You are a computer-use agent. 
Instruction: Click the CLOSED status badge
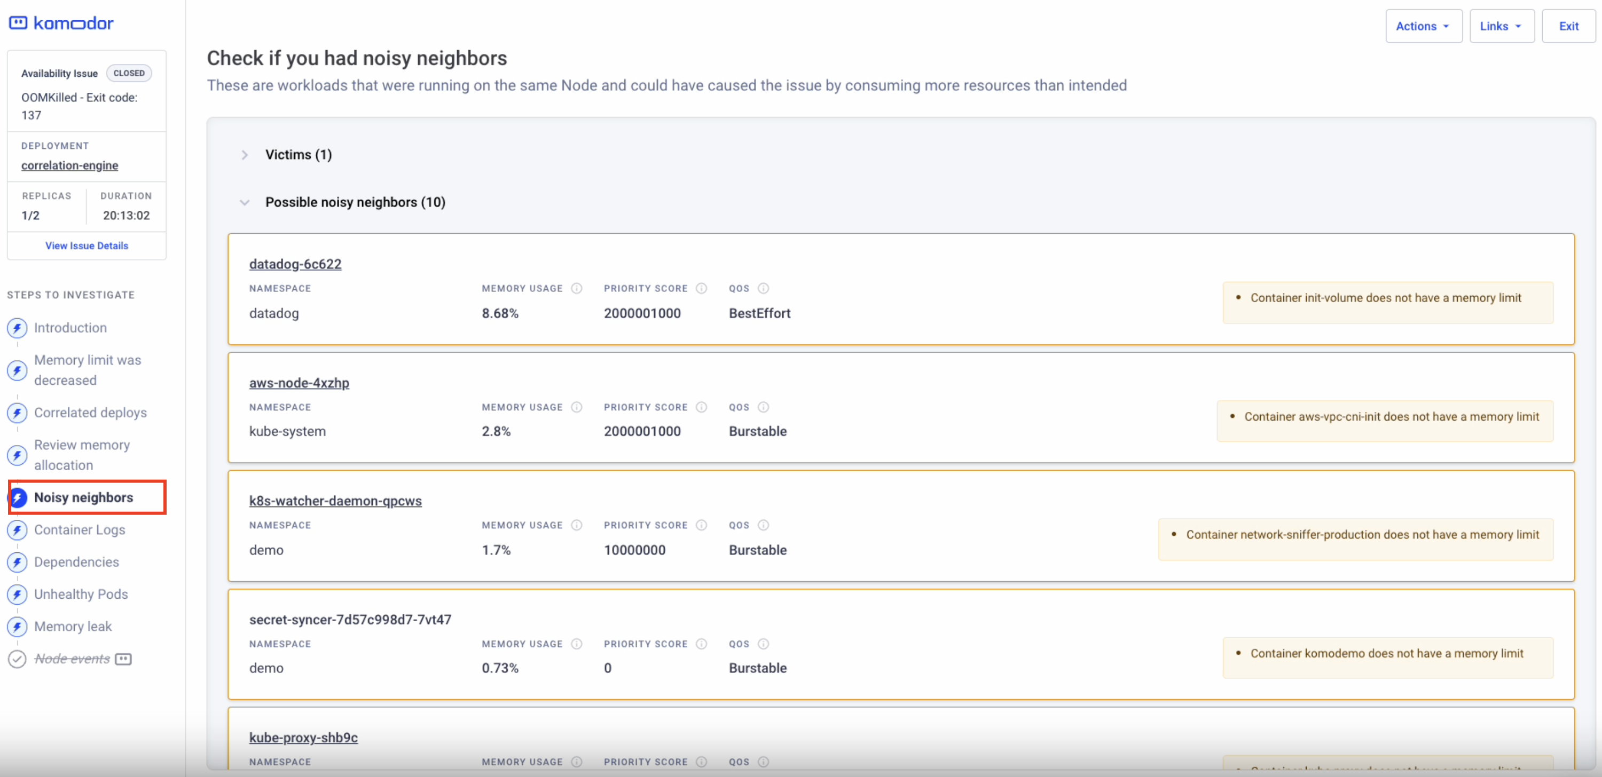click(129, 73)
